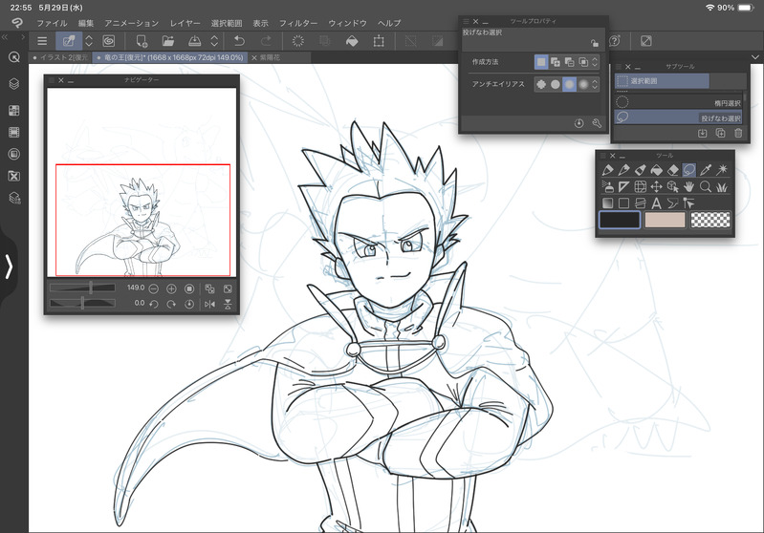764x533 pixels.
Task: Select the Airbrush tool in the tool palette
Action: tap(607, 186)
